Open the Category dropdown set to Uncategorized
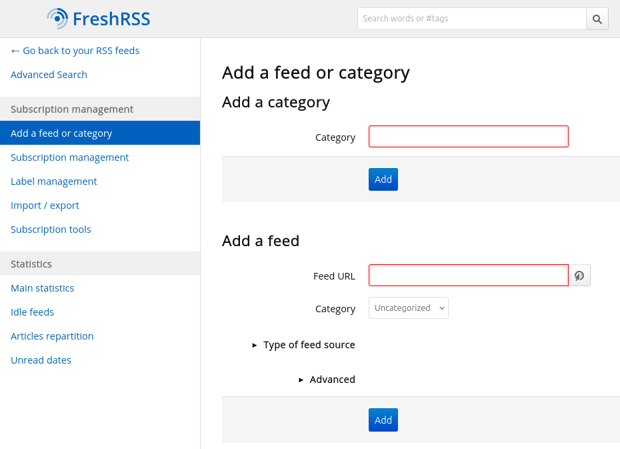620x449 pixels. tap(408, 308)
